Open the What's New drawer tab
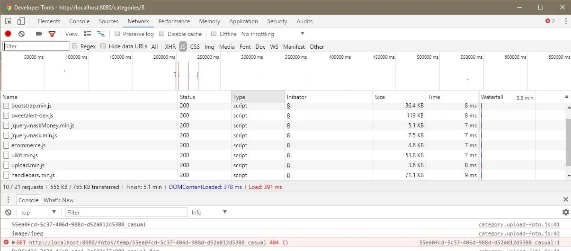Image resolution: width=571 pixels, height=251 pixels. point(59,200)
